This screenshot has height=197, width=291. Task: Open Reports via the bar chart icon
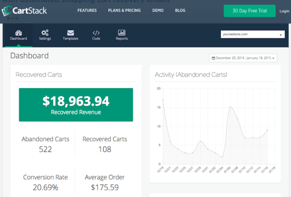(122, 33)
